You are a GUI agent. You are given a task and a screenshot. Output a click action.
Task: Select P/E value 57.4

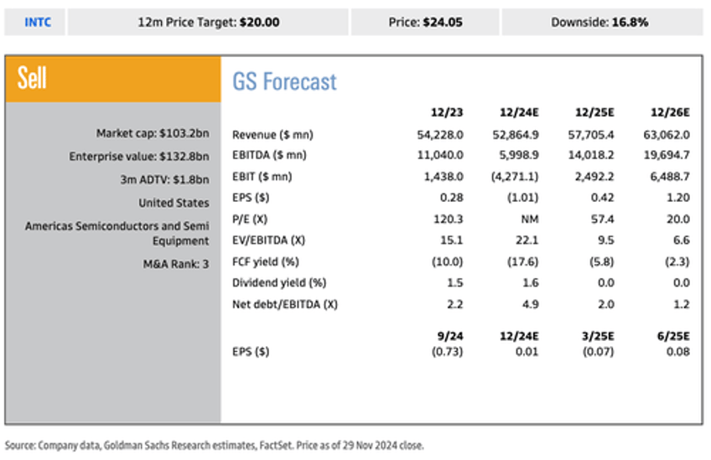coord(602,219)
